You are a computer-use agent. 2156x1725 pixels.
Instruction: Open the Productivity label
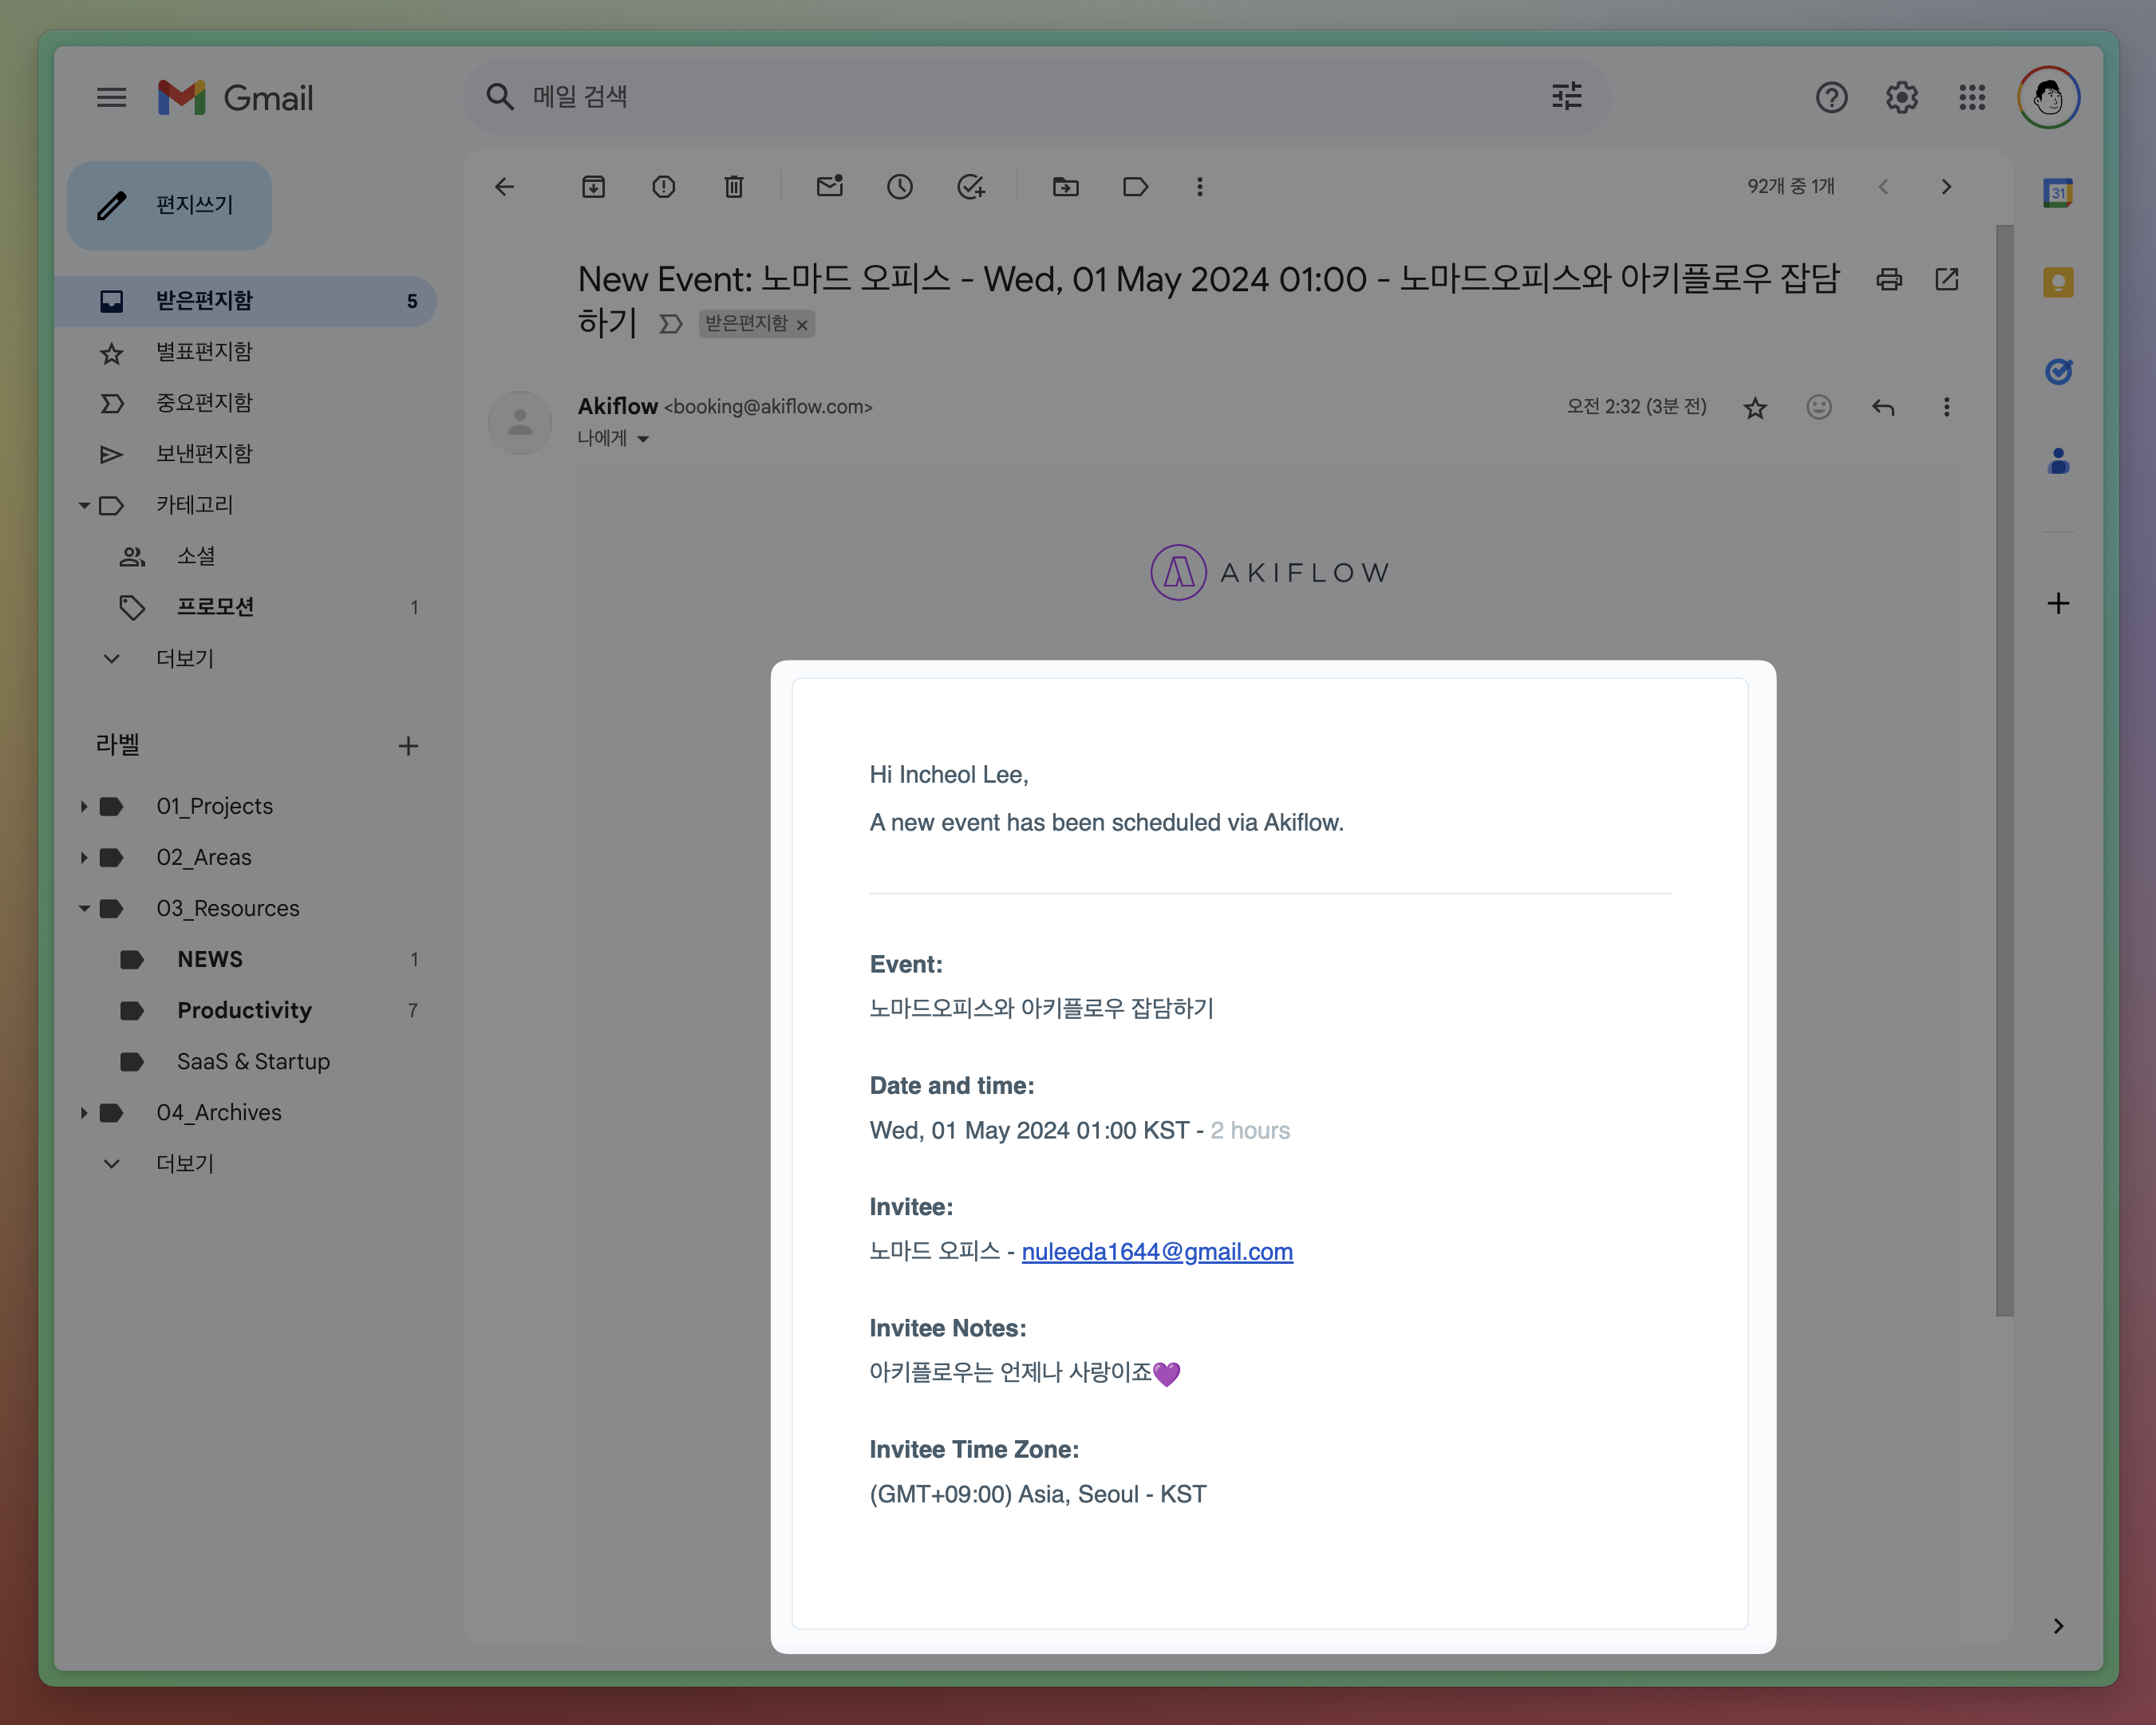[245, 1010]
